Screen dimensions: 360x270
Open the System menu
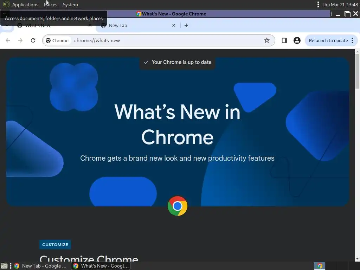click(x=70, y=5)
